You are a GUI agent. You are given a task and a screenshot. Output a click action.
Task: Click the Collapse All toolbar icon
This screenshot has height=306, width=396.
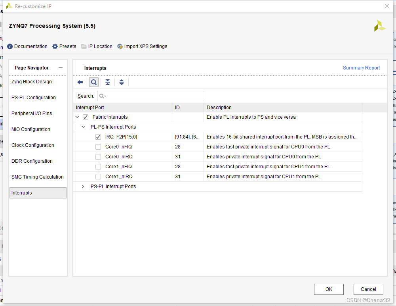[108, 82]
